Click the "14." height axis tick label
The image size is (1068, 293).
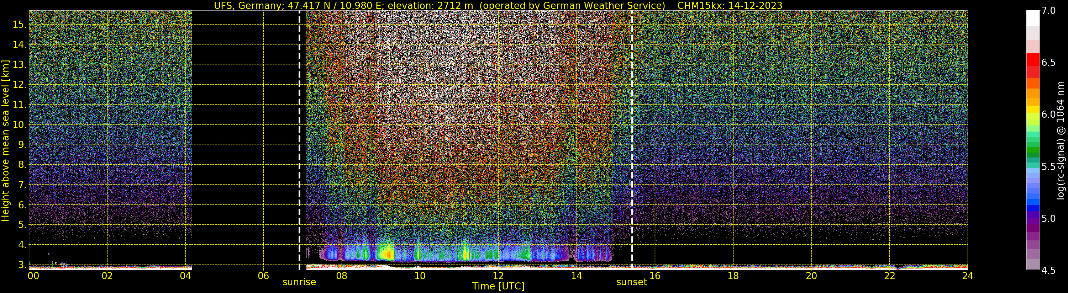point(20,45)
